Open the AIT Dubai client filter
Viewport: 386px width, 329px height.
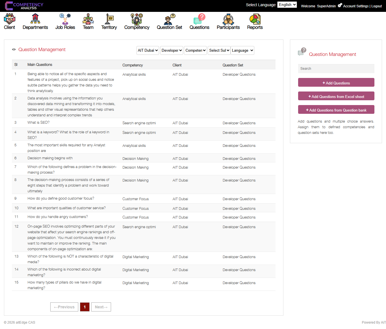tap(148, 50)
